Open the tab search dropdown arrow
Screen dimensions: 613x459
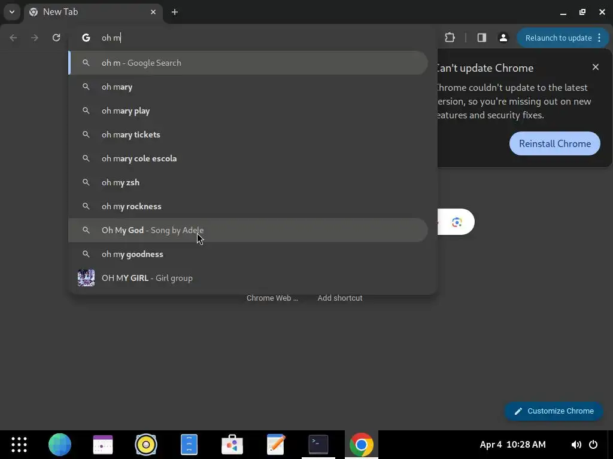[12, 12]
